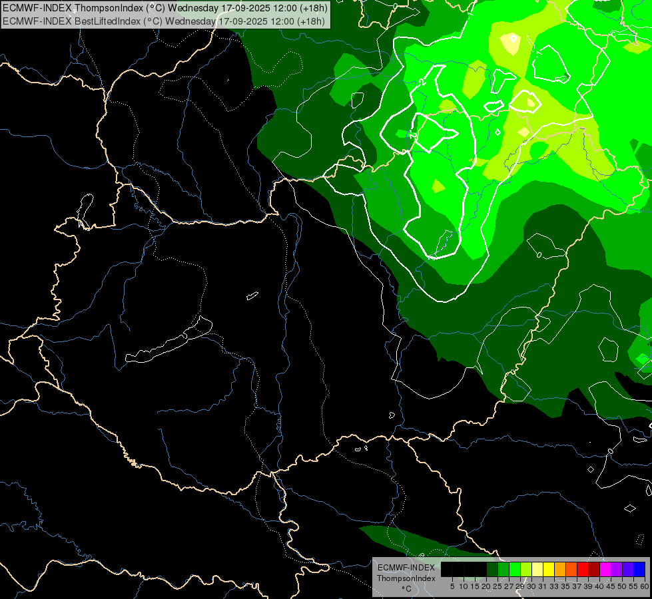Click the ThompsonIndex legend caption
Image resolution: width=652 pixels, height=599 pixels.
click(406, 578)
